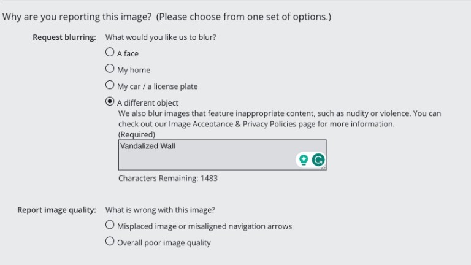
Task: Click the 'A different object' label text
Action: [x=148, y=103]
